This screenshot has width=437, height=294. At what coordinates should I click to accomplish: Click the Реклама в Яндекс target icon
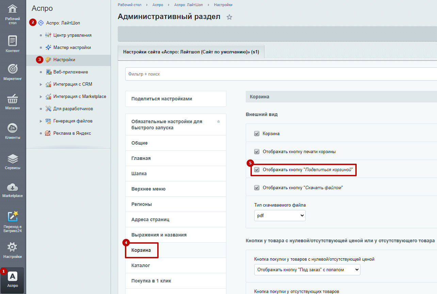48,133
